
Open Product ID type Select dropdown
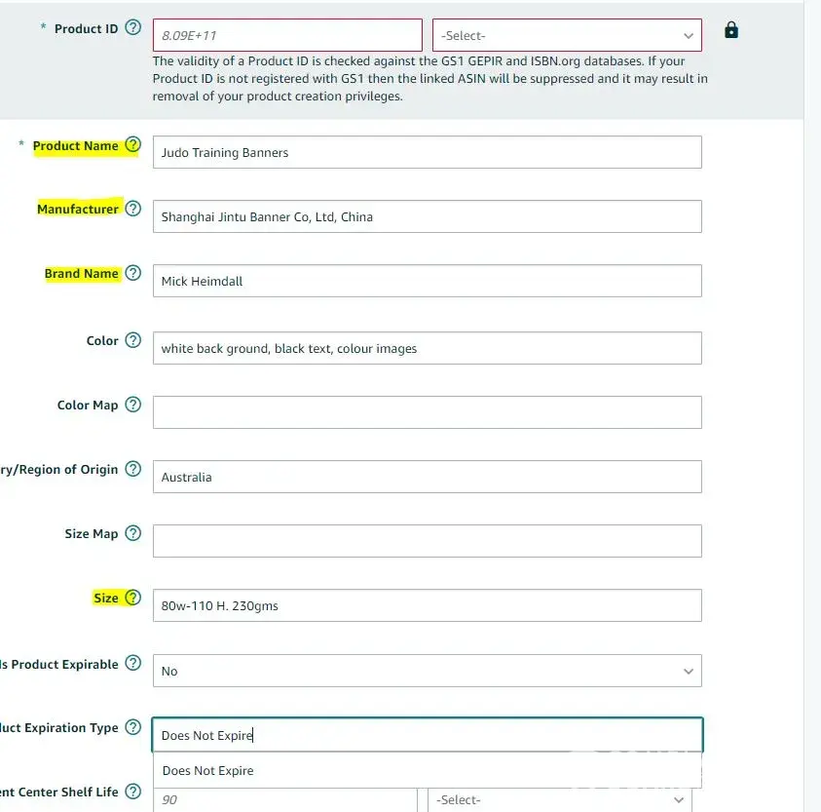[567, 35]
